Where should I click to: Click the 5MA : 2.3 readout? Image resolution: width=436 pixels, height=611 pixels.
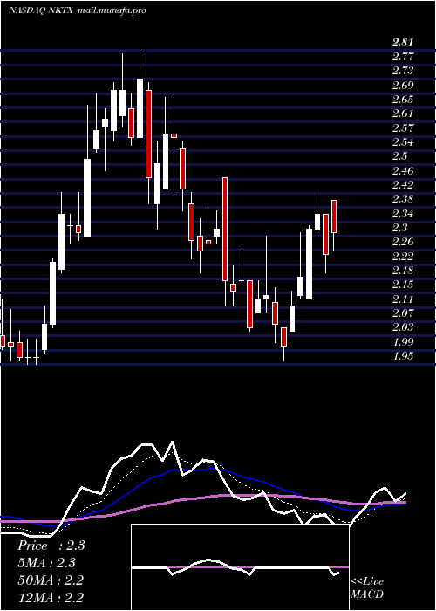tap(47, 563)
